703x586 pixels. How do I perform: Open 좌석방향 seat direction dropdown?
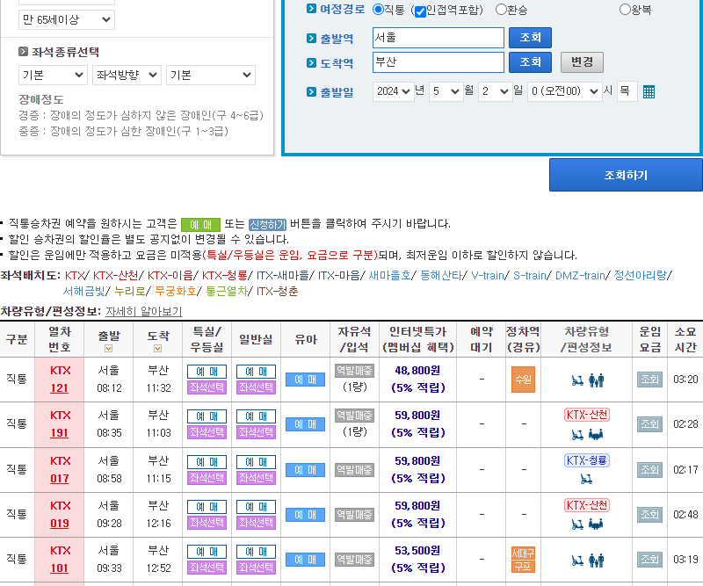pos(127,75)
